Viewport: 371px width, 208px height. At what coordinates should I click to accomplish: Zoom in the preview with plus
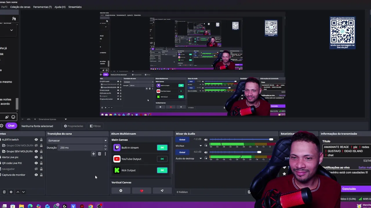pos(35,119)
